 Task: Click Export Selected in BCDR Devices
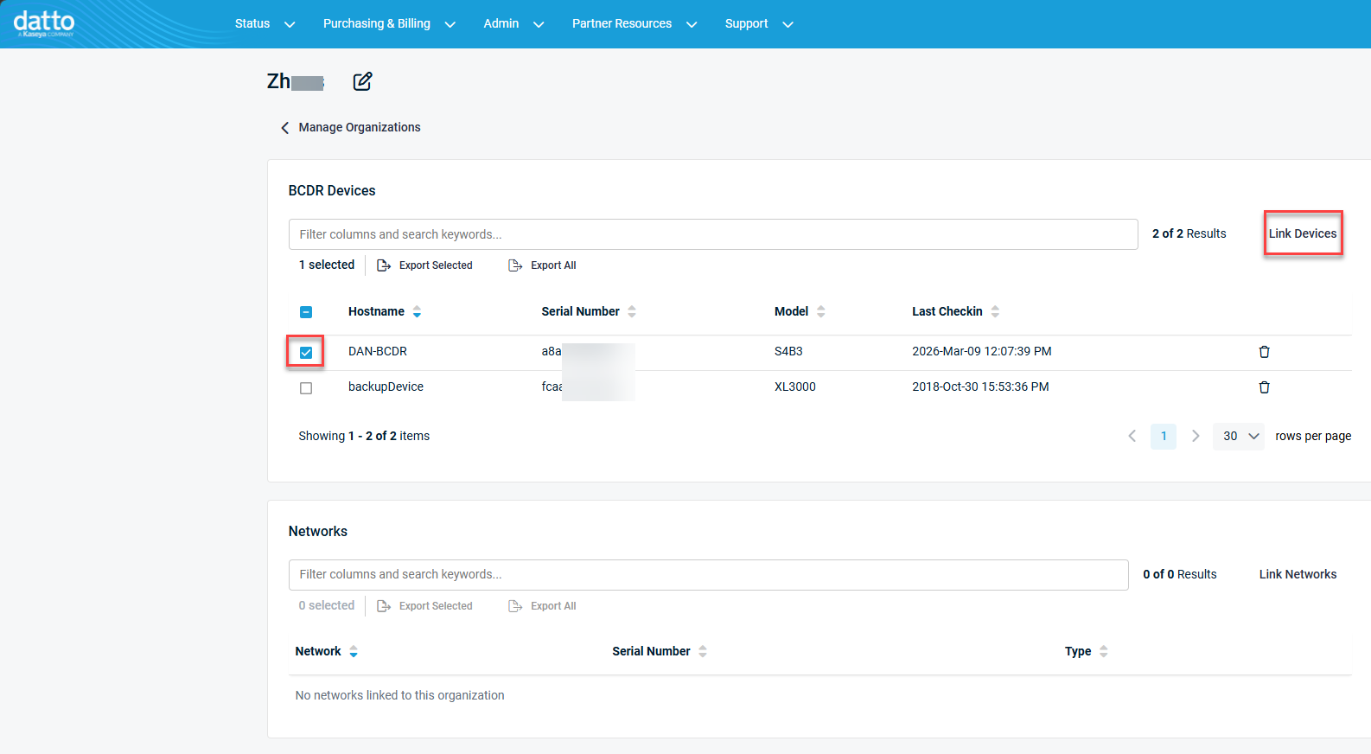425,265
